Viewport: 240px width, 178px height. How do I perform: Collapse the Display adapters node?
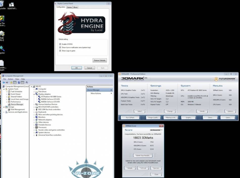[34, 94]
